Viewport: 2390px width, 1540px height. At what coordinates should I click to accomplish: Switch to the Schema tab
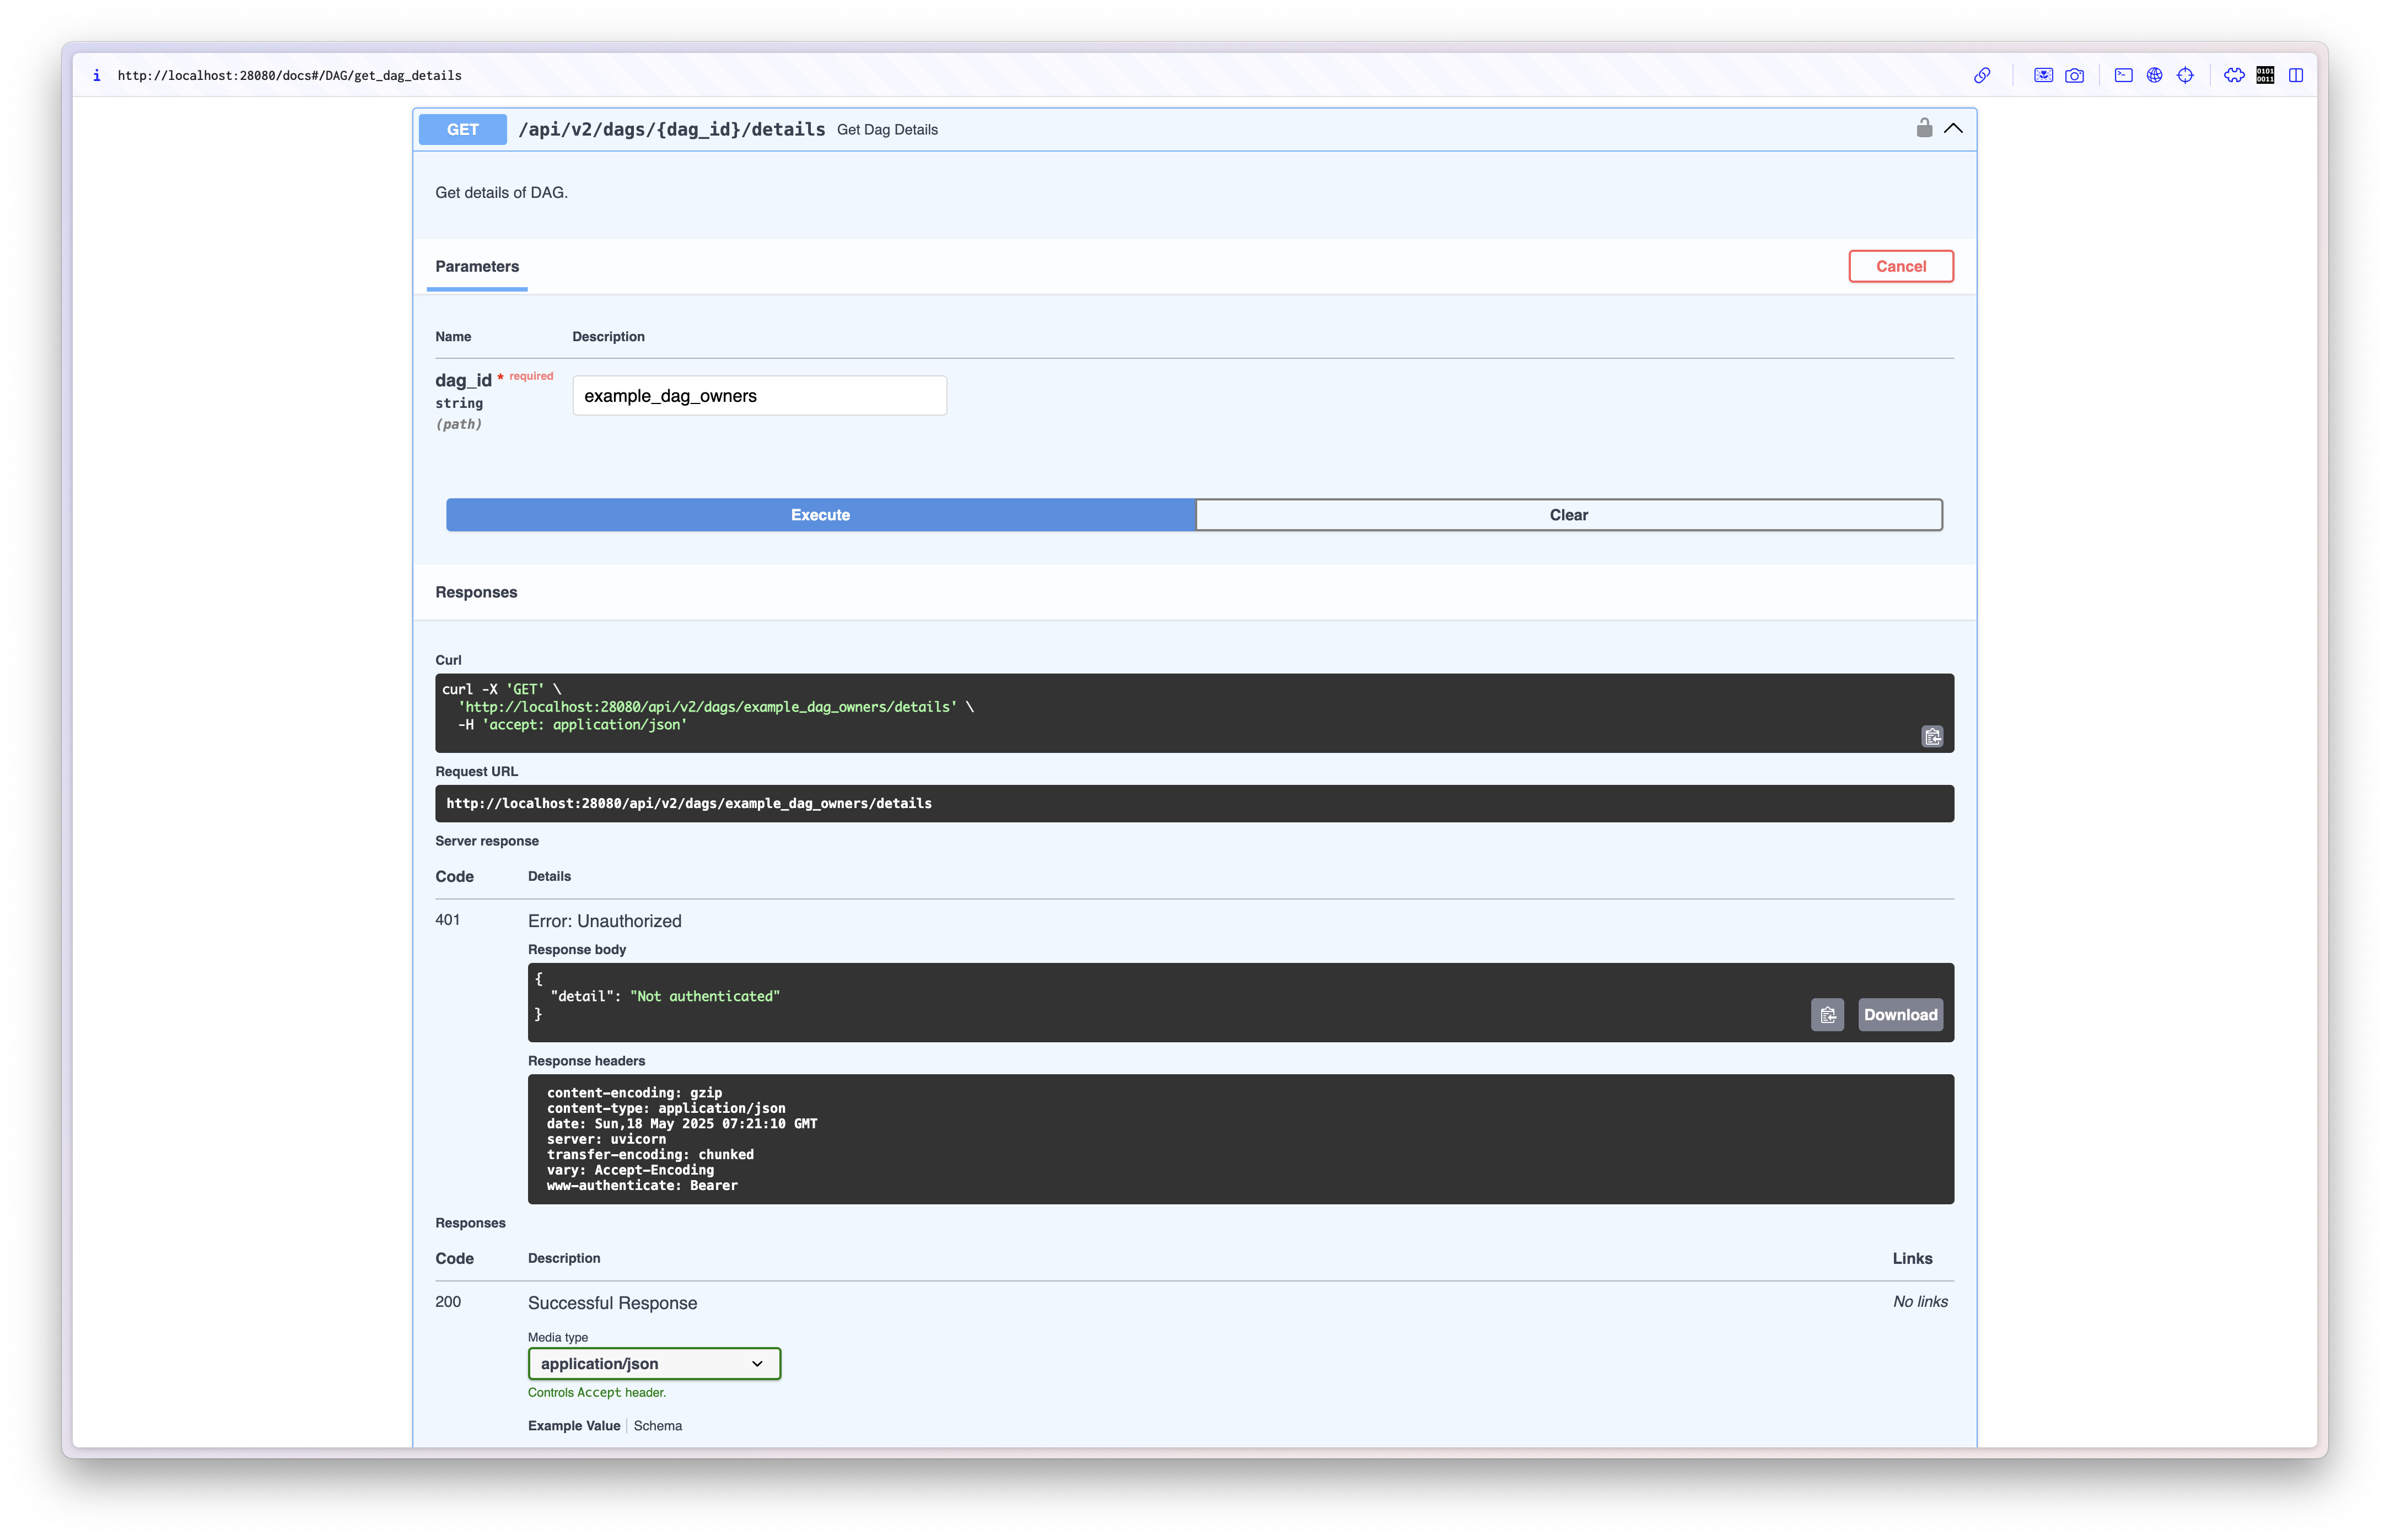(x=657, y=1425)
